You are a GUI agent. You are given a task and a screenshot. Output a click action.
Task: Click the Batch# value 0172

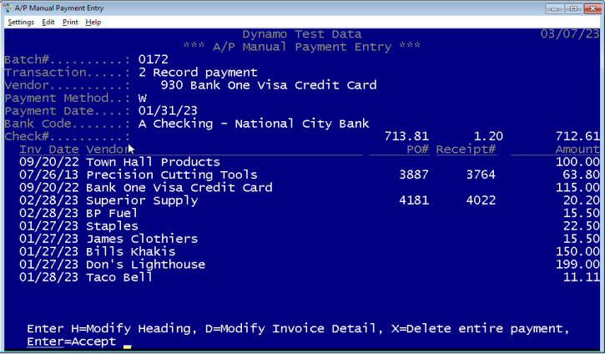[154, 59]
